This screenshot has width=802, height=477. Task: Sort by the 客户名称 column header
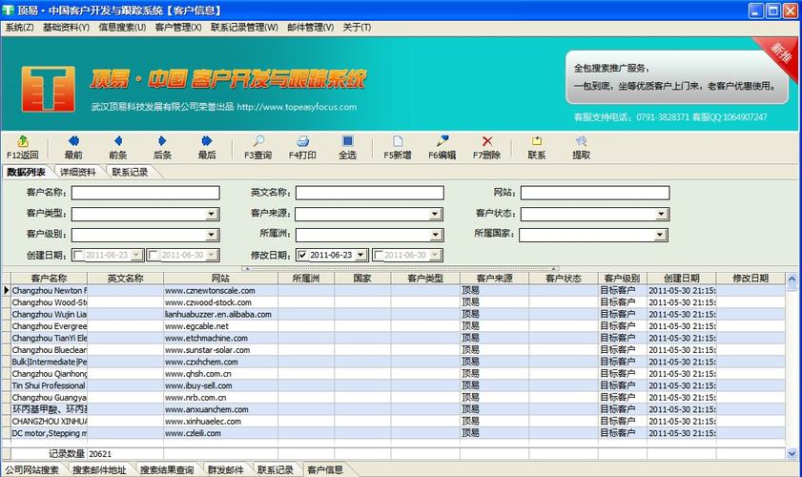pyautogui.click(x=49, y=279)
